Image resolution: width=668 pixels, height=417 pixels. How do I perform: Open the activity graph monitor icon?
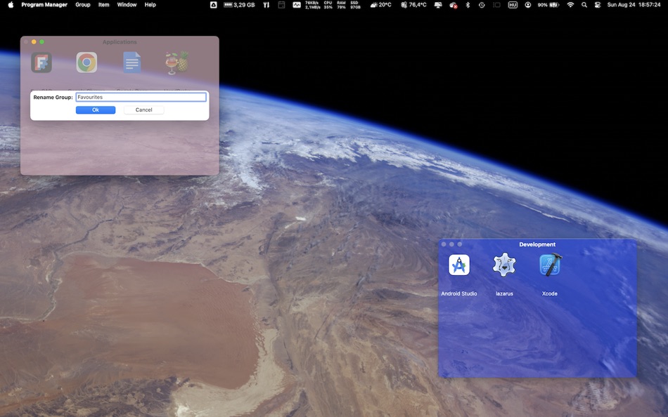[297, 5]
